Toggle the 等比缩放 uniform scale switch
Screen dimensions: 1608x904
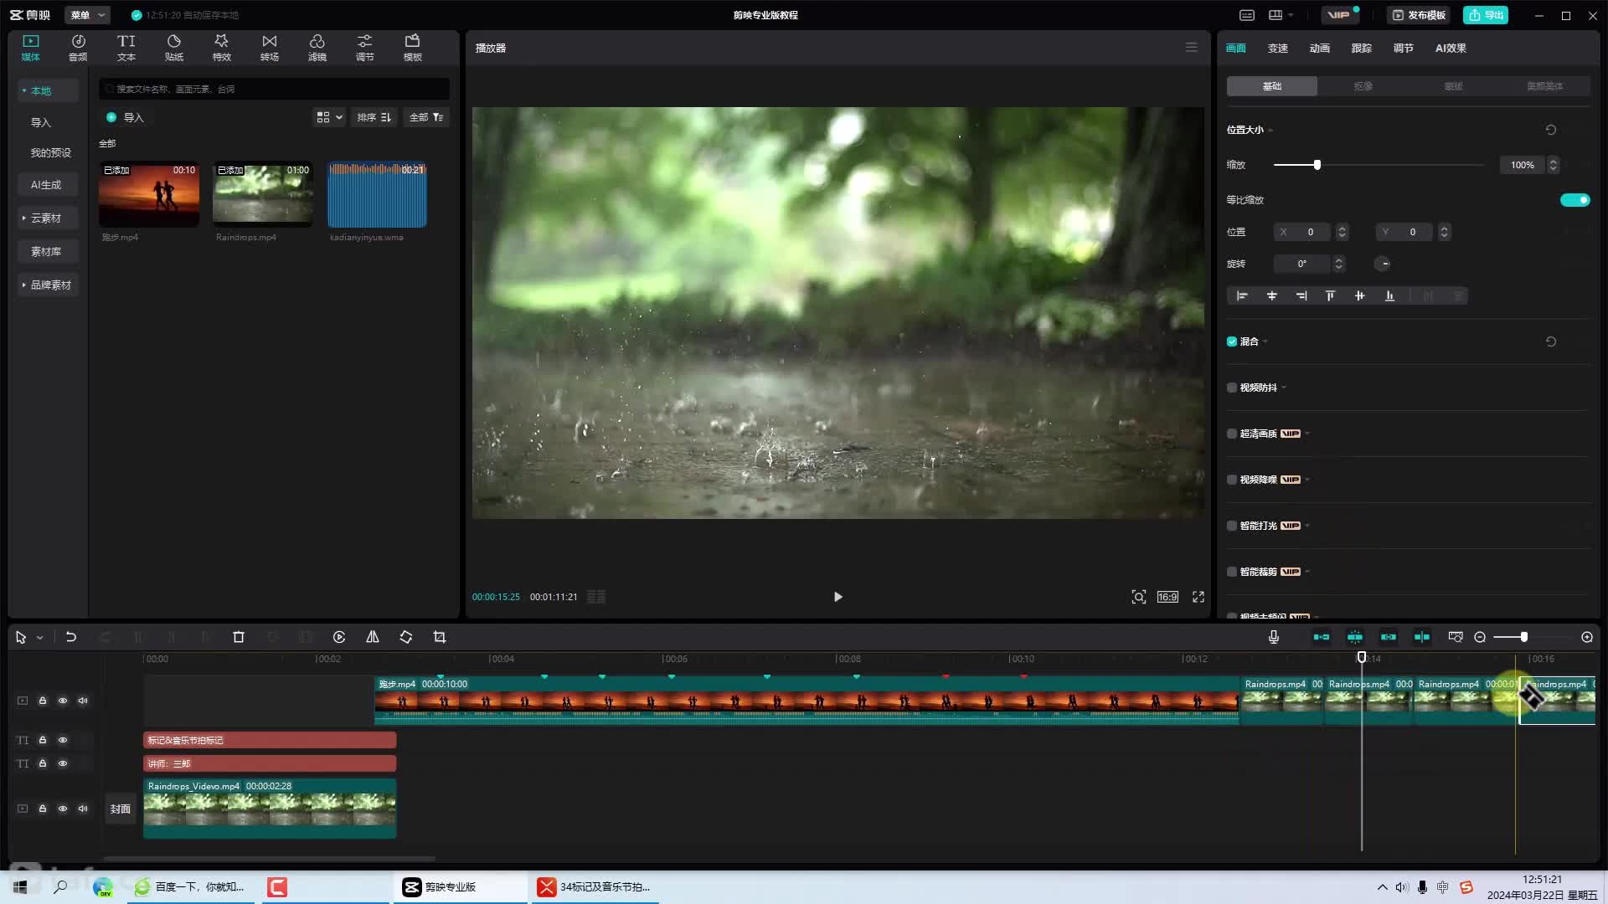1574,200
